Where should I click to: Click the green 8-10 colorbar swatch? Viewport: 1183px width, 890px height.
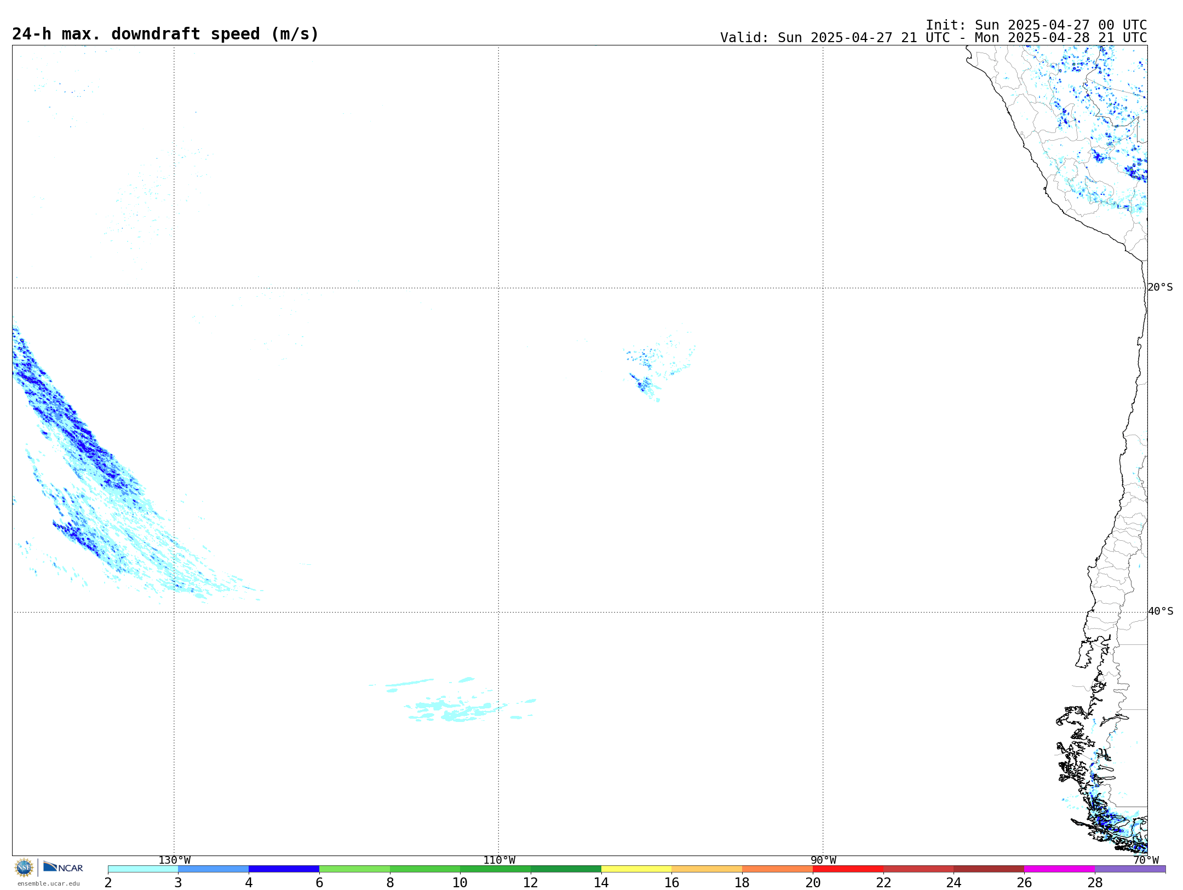tap(425, 869)
